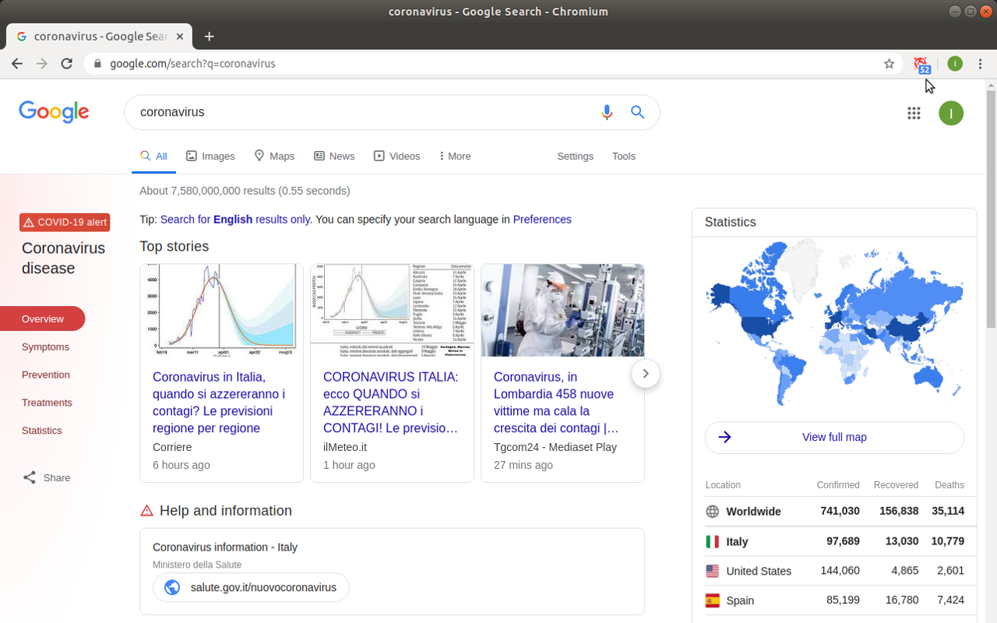Click the Confirmed column header
997x623 pixels.
tap(838, 485)
